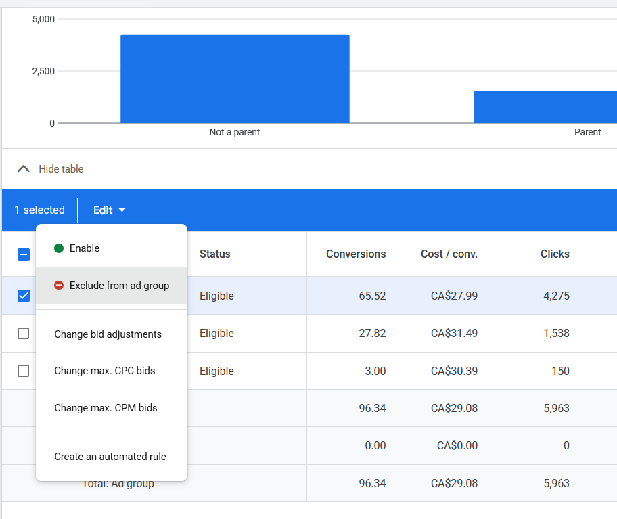Check the row with 27.82 conversions

[24, 334]
